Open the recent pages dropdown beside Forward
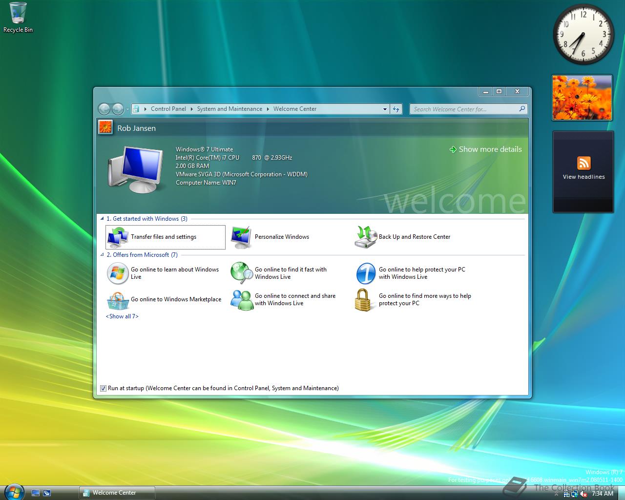The width and height of the screenshot is (625, 500). coord(127,109)
